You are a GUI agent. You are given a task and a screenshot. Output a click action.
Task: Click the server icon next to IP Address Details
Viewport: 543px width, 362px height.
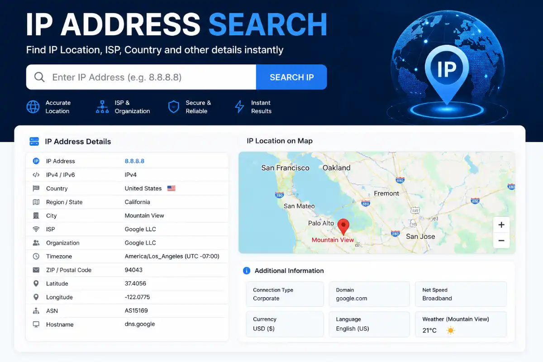click(x=34, y=142)
